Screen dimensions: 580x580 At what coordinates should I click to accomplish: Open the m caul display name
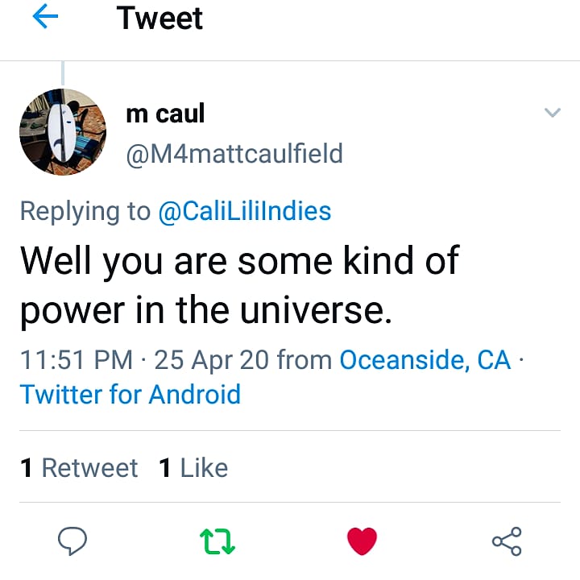coord(165,114)
